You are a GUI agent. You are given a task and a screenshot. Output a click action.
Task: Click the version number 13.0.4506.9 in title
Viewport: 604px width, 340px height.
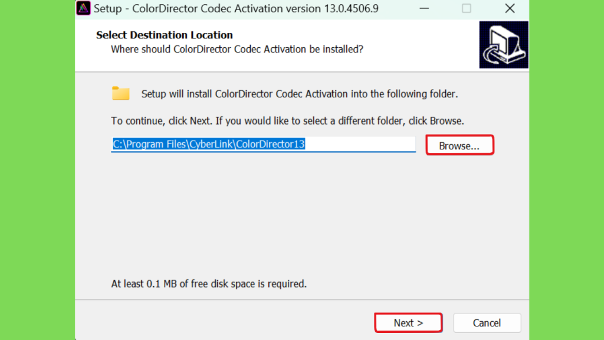coord(351,8)
